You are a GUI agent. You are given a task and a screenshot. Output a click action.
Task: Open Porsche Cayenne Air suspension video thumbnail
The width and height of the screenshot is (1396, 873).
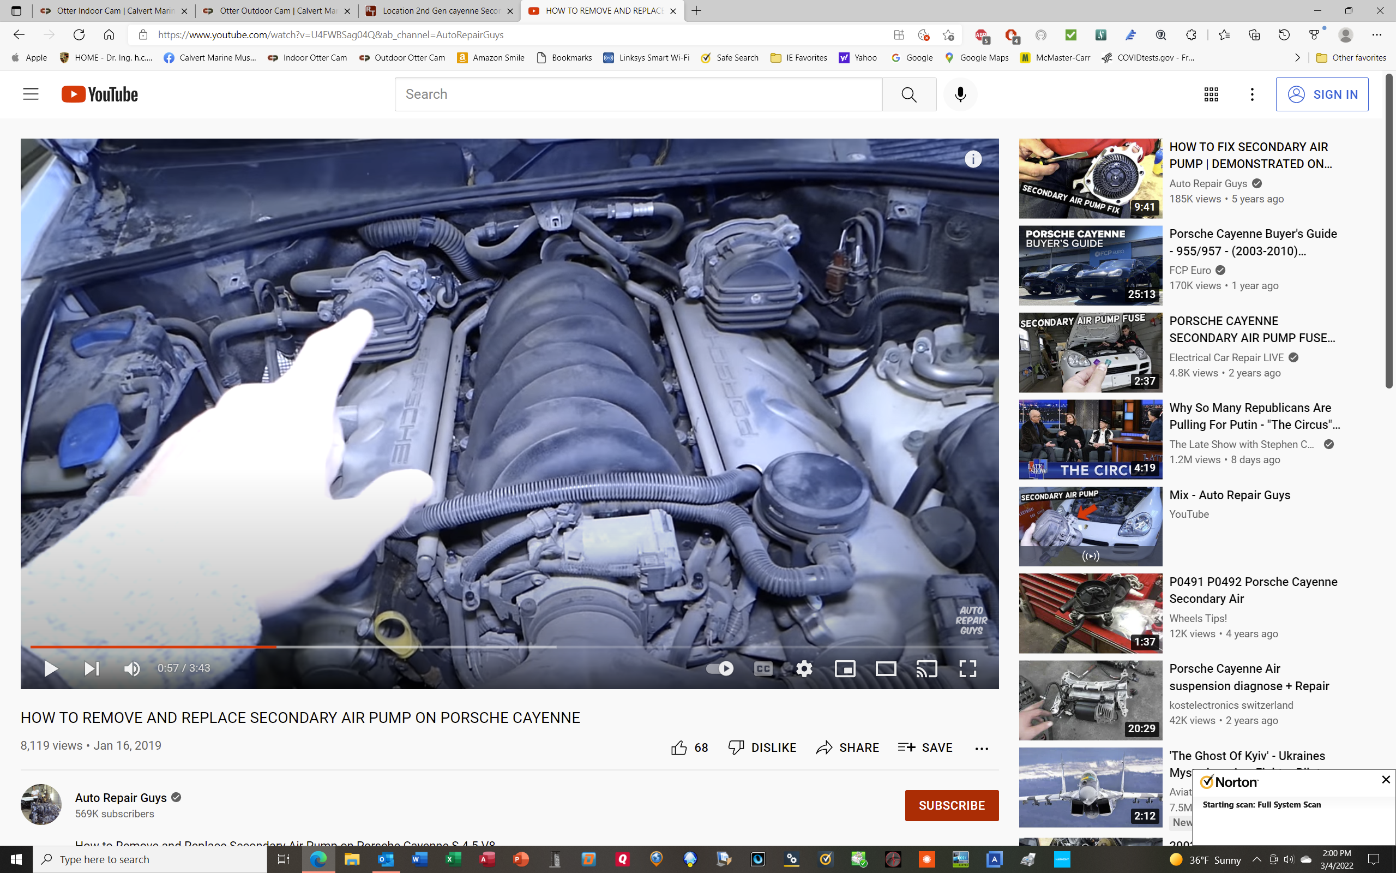click(x=1090, y=701)
